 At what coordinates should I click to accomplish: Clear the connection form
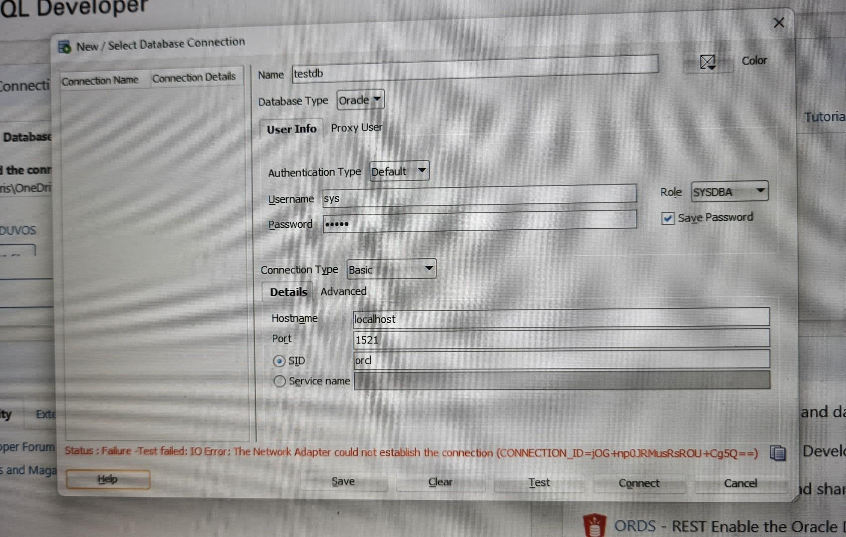point(440,481)
